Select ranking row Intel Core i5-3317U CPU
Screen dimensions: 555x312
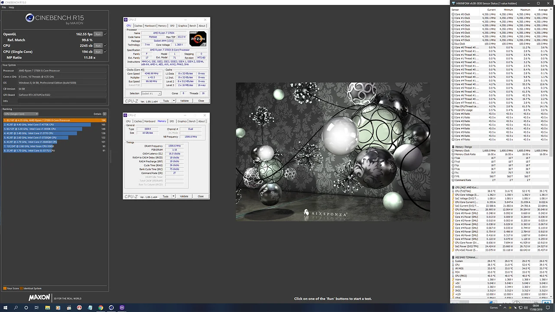click(55, 150)
